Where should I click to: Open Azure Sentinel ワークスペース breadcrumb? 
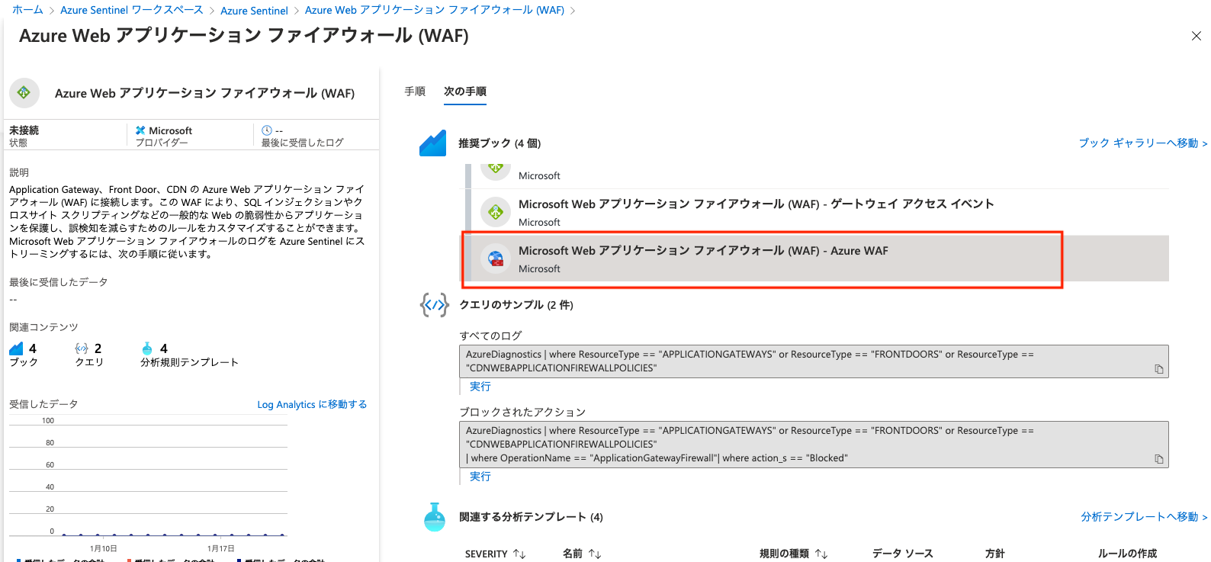click(132, 10)
